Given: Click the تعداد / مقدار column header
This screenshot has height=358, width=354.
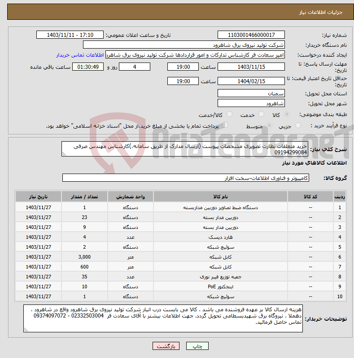Looking at the screenshot, I should pos(84,197).
